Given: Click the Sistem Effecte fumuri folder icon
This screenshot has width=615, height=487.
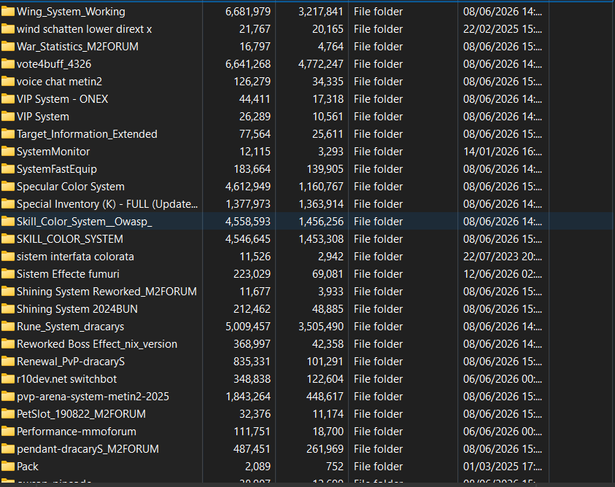Looking at the screenshot, I should pyautogui.click(x=8, y=273).
